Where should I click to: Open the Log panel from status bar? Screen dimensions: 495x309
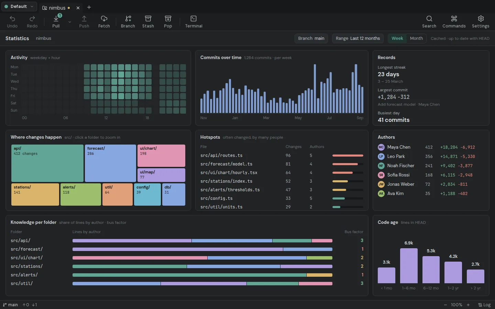point(484,305)
